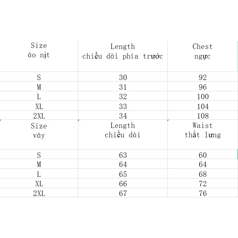Select the cell containing 72
Image resolution: width=238 pixels, height=238 pixels.
[x=203, y=184]
